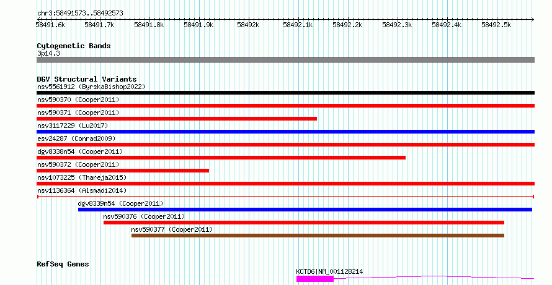552x285 pixels.
Task: Select the blue nsv3117229 variant bar
Action: (x=285, y=132)
